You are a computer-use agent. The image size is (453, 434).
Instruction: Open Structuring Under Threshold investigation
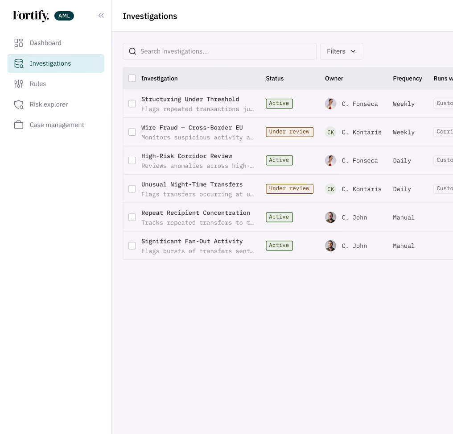[190, 99]
